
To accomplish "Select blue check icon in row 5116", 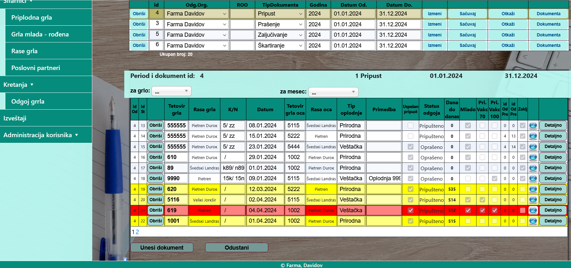I will (533, 200).
